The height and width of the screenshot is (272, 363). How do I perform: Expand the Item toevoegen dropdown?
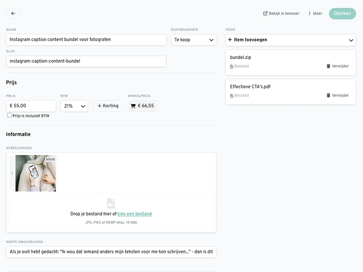tap(290, 40)
